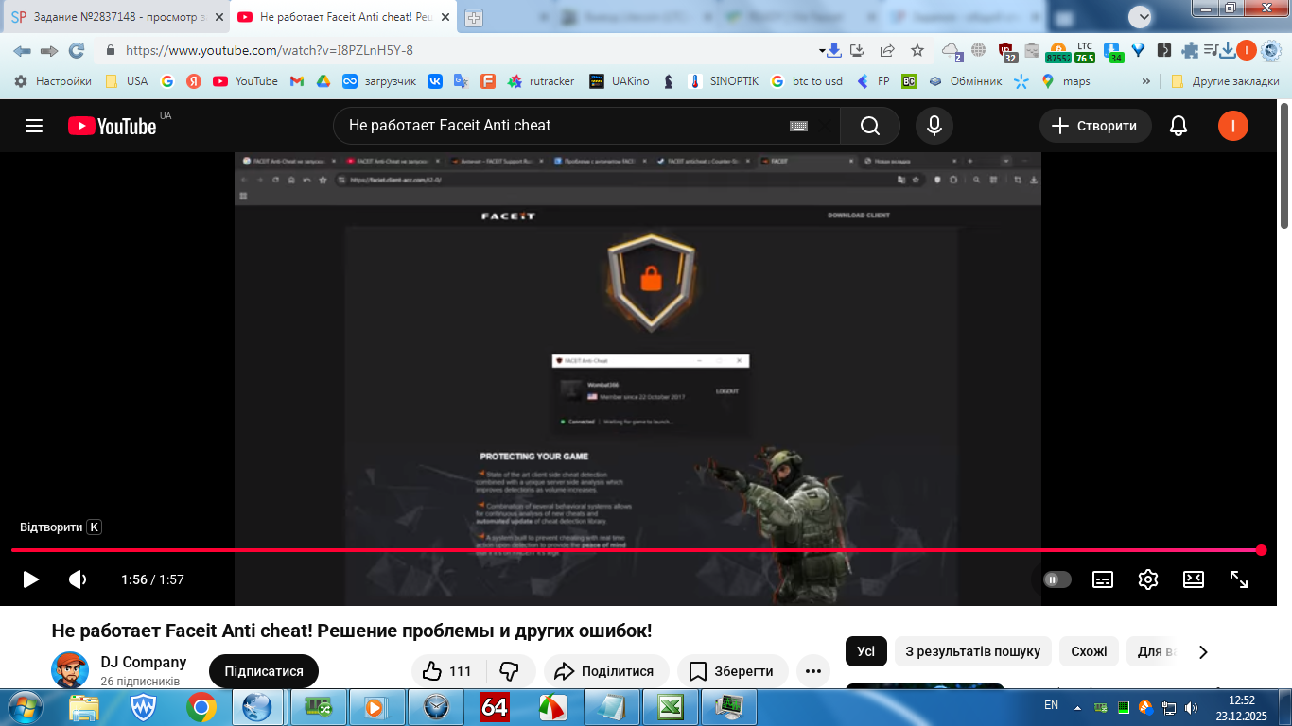1292x726 pixels.
Task: Go to YouTube home via logo
Action: pos(112,126)
